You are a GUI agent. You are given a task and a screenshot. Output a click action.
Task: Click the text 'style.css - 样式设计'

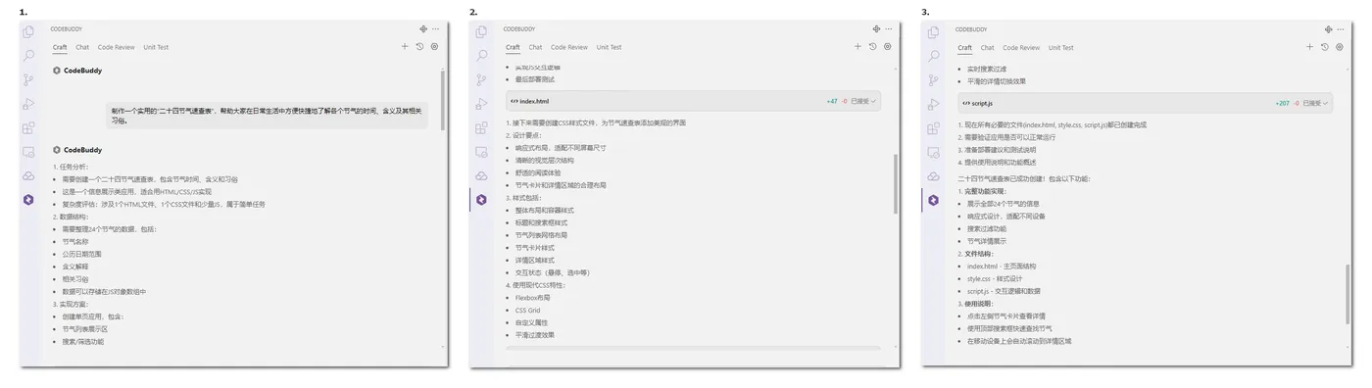[995, 279]
